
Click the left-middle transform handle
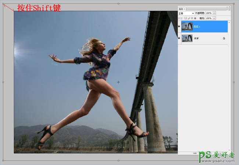pos(3,82)
